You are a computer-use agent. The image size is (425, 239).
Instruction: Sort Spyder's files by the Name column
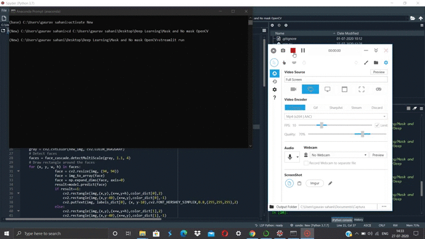pyautogui.click(x=280, y=33)
